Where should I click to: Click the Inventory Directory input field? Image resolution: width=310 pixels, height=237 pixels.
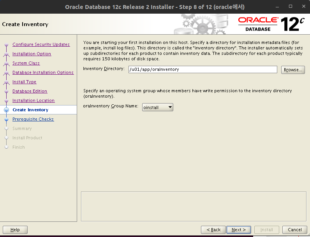coord(203,70)
